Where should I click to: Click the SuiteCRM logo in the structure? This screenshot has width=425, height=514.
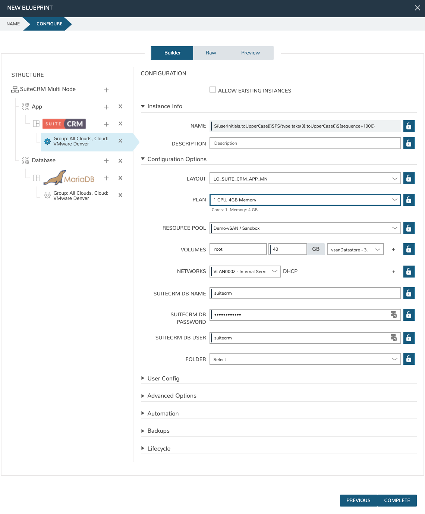[64, 124]
